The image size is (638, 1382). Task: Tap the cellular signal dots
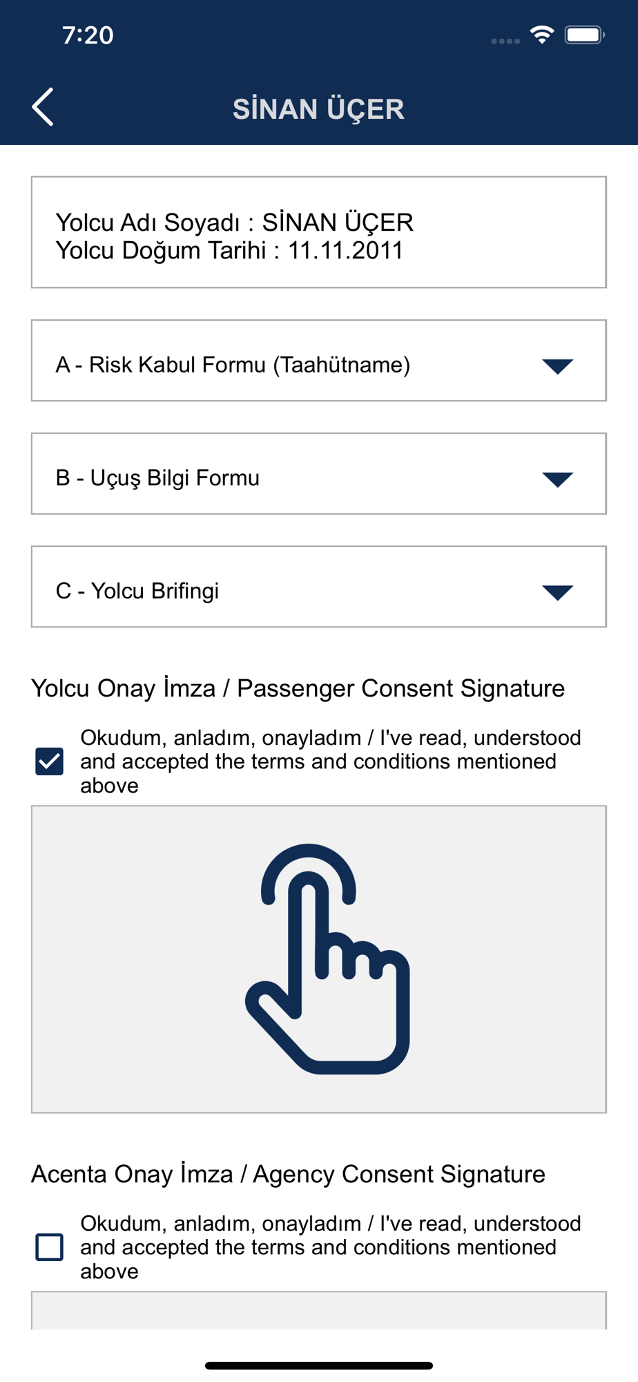pyautogui.click(x=505, y=41)
